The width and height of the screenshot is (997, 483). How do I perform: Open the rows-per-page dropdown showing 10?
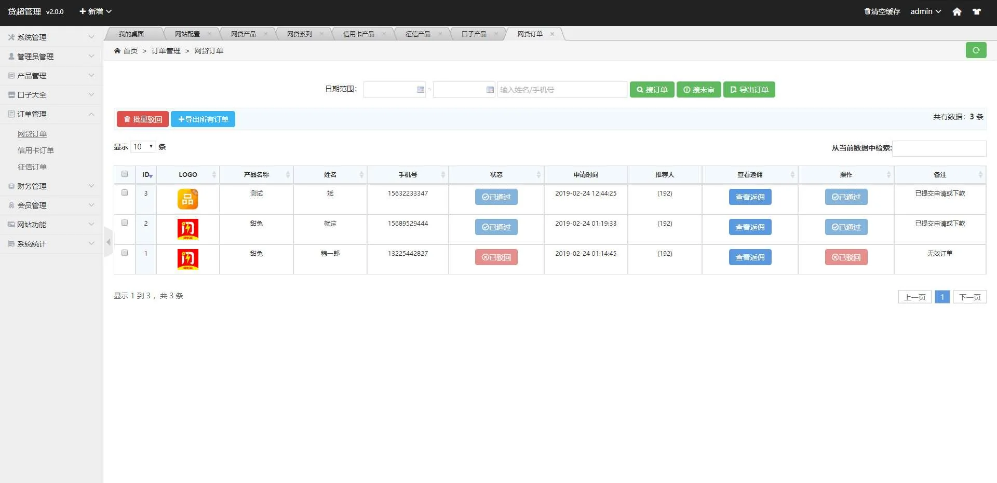click(x=143, y=147)
